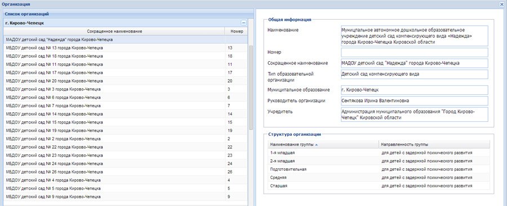Select МБДОУ детский сад № 20 row
The height and width of the screenshot is (206, 507).
(x=126, y=81)
